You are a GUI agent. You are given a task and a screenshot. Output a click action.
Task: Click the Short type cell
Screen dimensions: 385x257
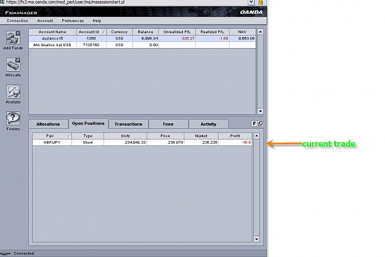click(87, 142)
